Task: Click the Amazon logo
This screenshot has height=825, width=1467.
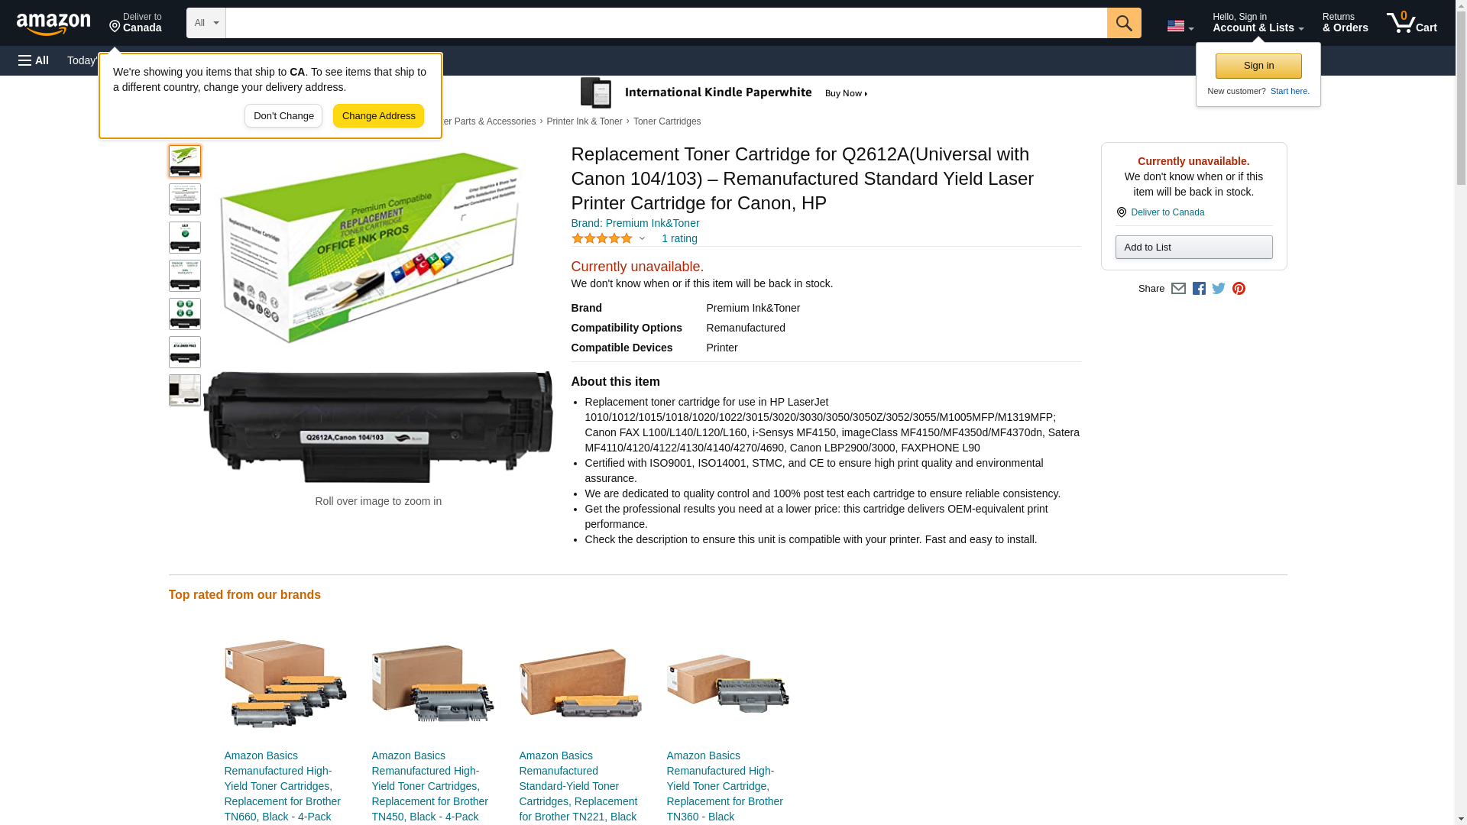Action: (53, 24)
